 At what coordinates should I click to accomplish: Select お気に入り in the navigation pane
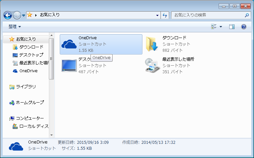click(x=26, y=39)
